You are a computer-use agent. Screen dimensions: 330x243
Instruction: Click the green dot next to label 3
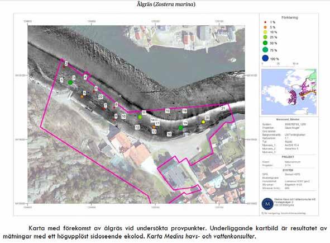[70, 82]
